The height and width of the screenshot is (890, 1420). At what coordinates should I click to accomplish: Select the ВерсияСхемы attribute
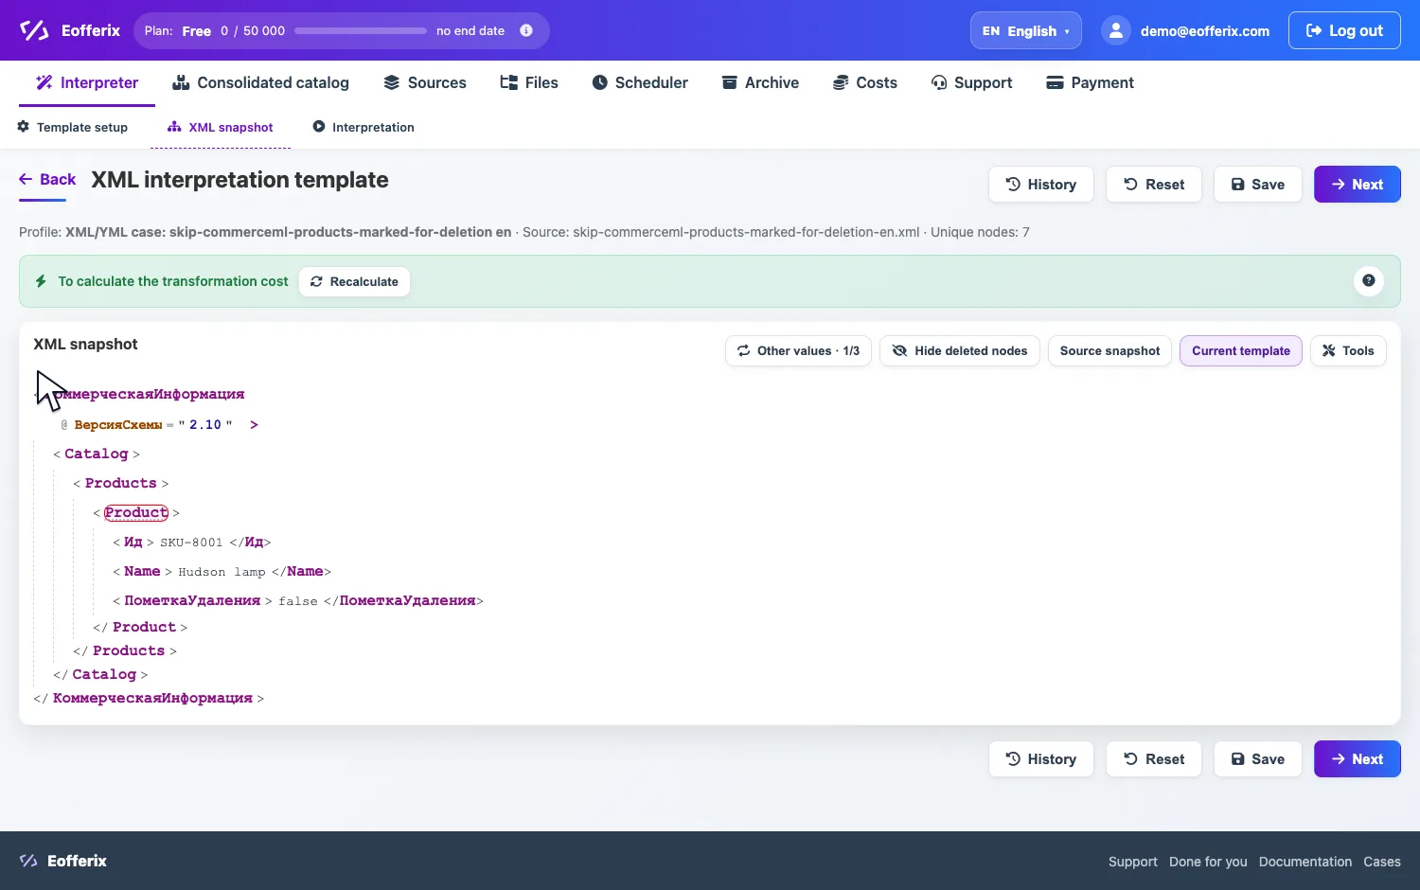tap(118, 424)
